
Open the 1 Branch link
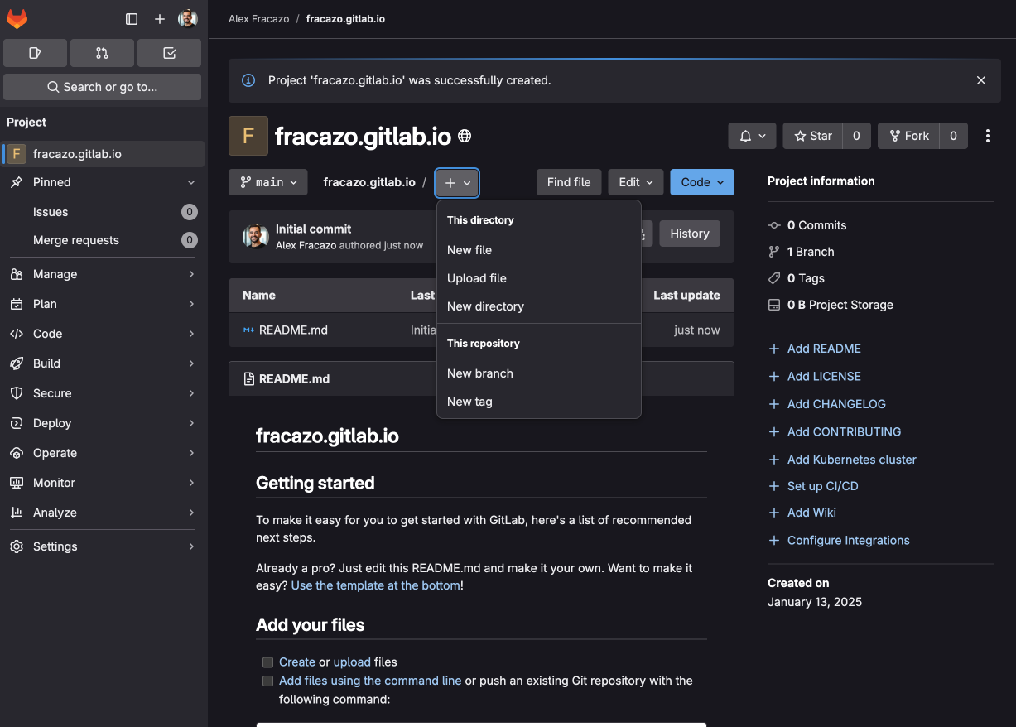pyautogui.click(x=811, y=252)
